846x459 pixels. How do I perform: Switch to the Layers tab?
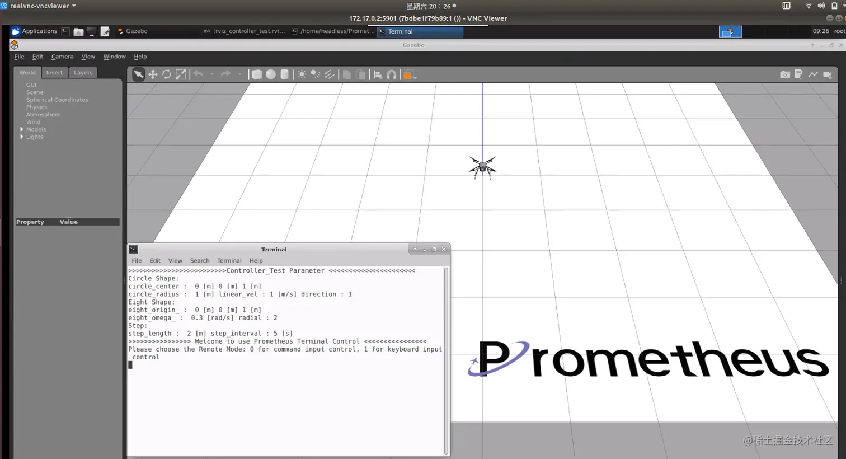83,73
